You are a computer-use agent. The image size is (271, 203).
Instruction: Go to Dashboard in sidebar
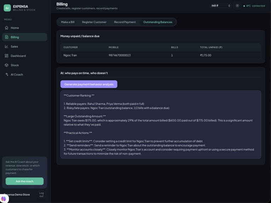(x=24, y=56)
